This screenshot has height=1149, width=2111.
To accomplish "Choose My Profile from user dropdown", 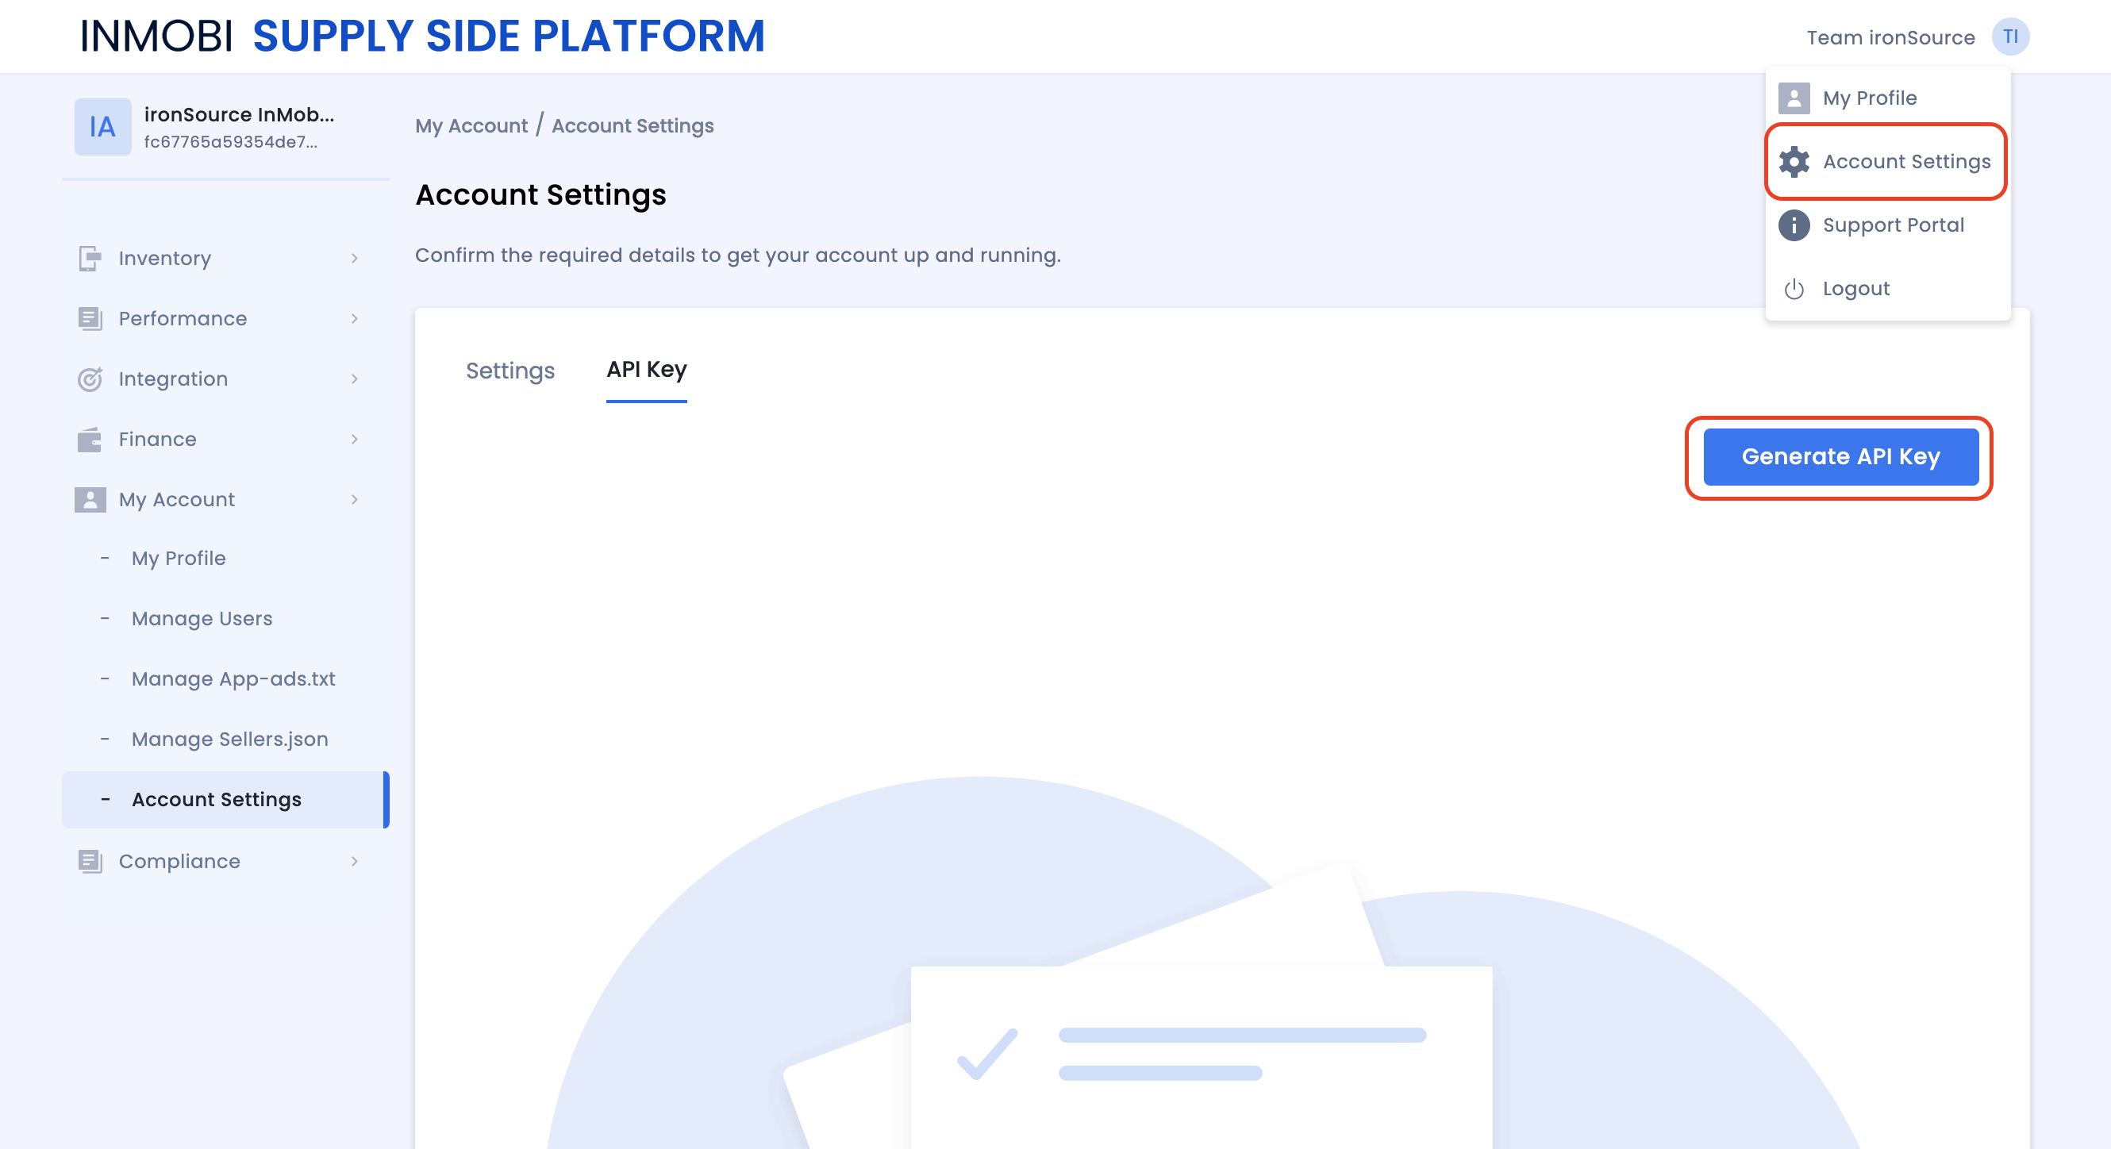I will point(1869,98).
